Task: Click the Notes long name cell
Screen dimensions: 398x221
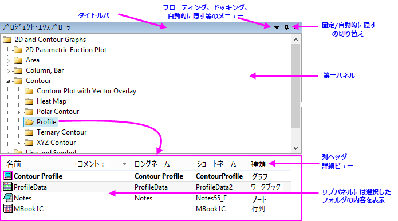Action: tap(143, 198)
